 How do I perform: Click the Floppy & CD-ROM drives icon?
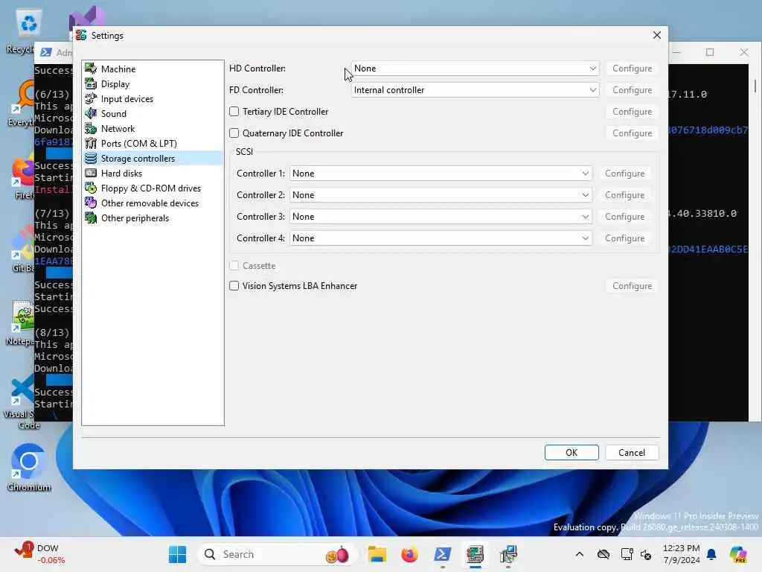(x=91, y=188)
